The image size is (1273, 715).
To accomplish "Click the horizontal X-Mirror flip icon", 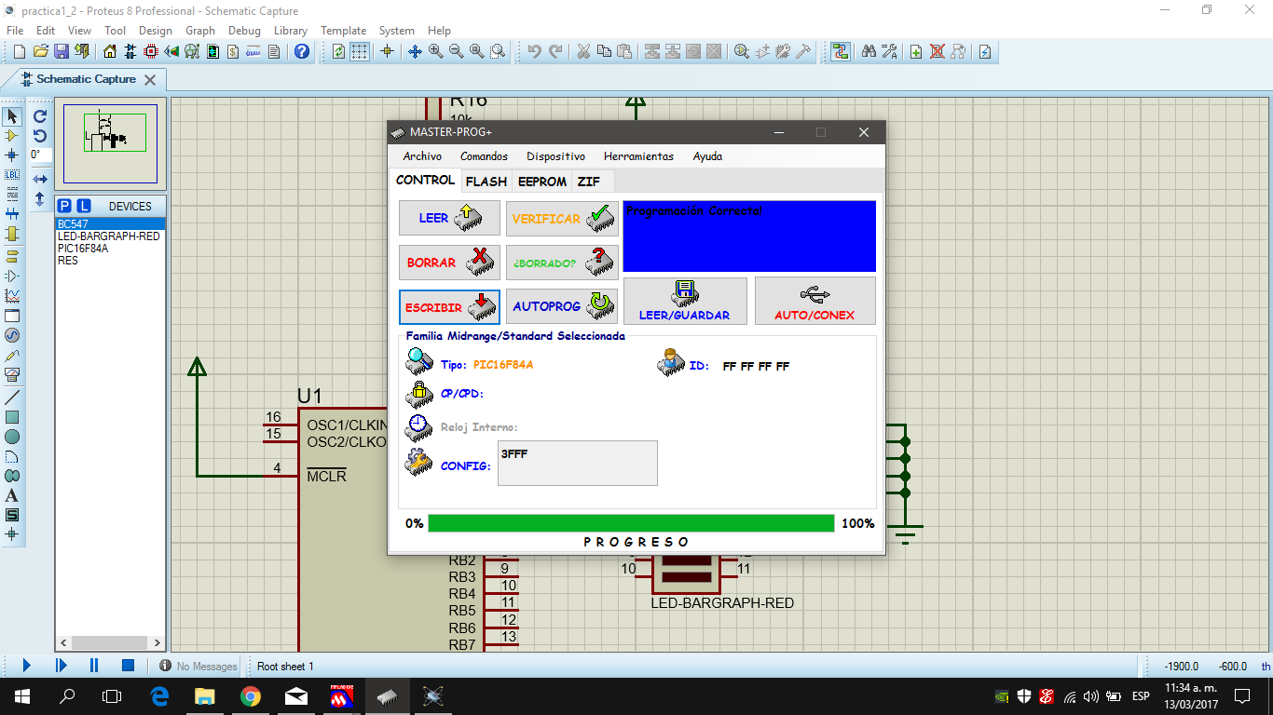I will (x=40, y=179).
